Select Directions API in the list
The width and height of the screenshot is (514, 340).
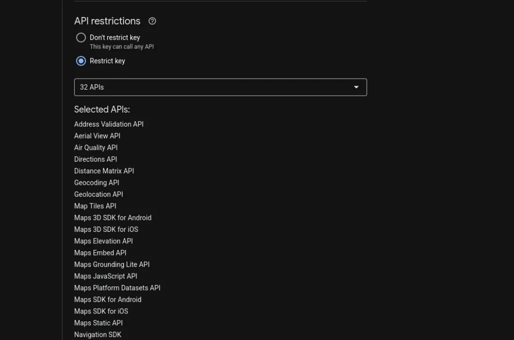pyautogui.click(x=95, y=159)
